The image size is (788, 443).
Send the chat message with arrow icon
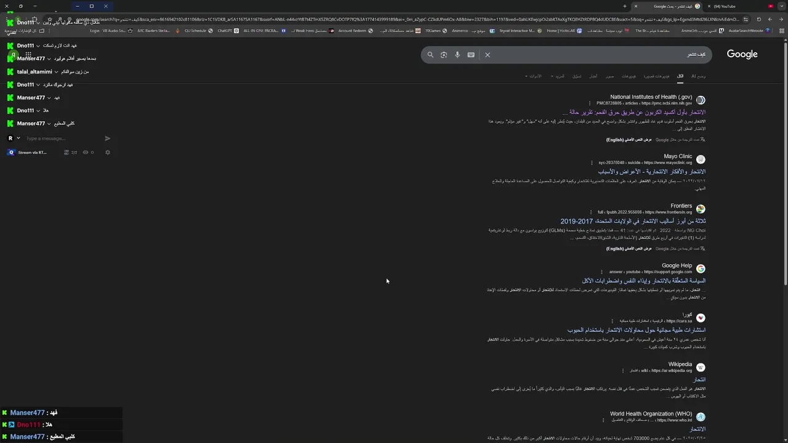click(107, 138)
